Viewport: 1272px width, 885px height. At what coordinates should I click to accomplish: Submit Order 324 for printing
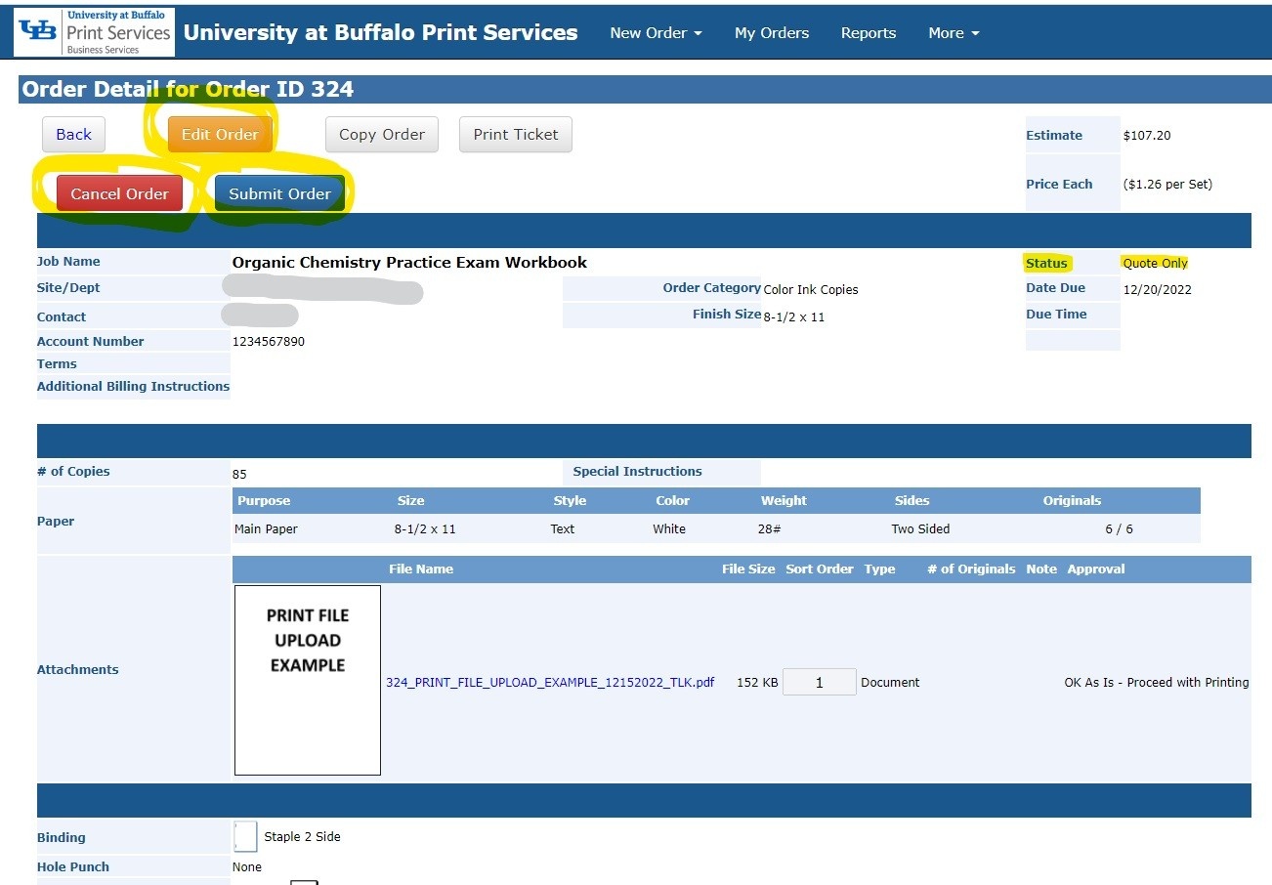point(278,192)
